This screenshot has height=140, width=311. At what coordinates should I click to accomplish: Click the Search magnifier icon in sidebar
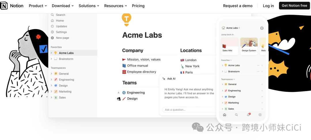point(52,15)
